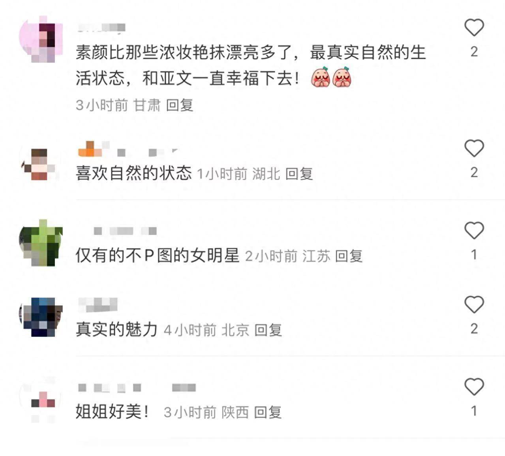Image resolution: width=505 pixels, height=456 pixels.
Task: Reply to the Shaanxi comment
Action: click(268, 413)
